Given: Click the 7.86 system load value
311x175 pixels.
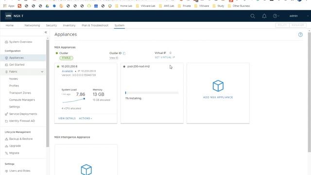Looking at the screenshot, I should pos(81,94).
